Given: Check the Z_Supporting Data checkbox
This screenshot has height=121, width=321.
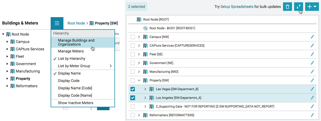Looking at the screenshot, I should (x=133, y=107).
